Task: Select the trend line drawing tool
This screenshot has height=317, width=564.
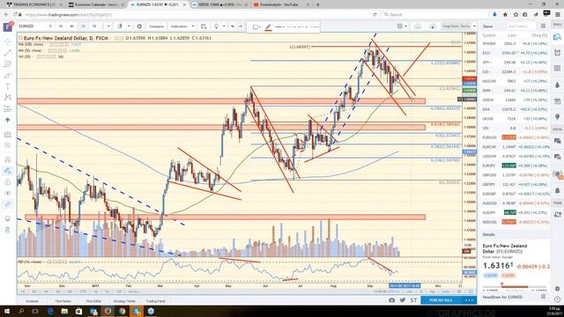Action: click(x=8, y=53)
